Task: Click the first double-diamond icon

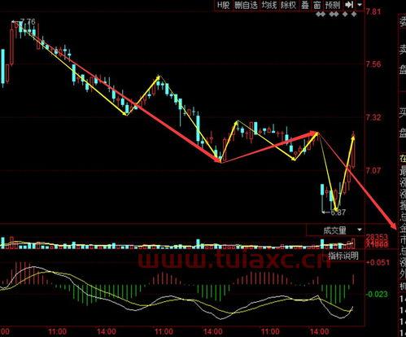Action: point(321,14)
